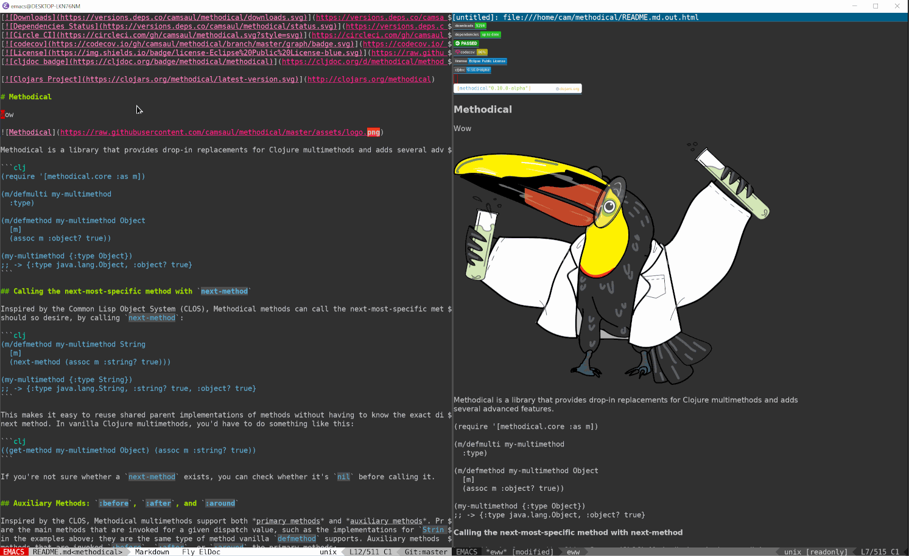
Task: Click the downloads 5298 badge
Action: pos(470,26)
